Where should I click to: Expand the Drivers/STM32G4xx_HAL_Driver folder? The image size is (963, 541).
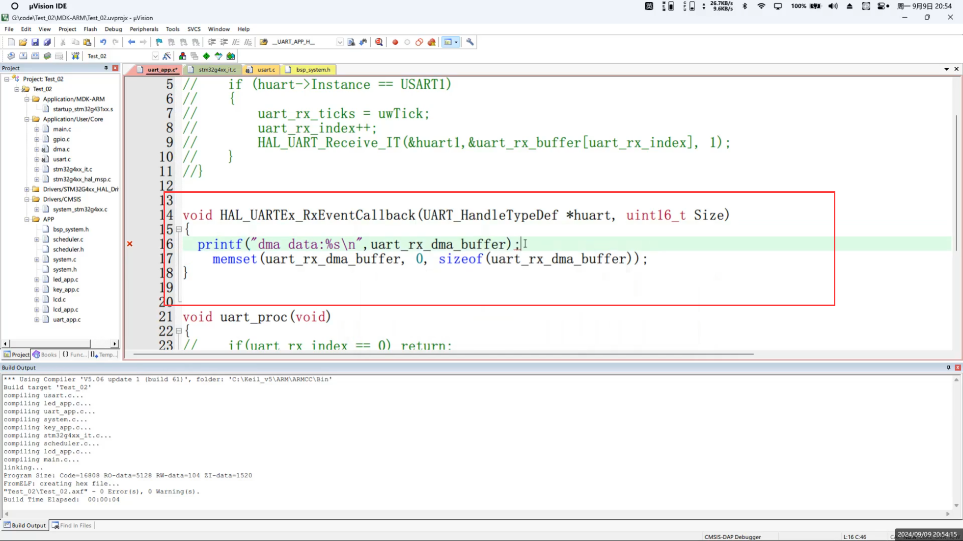point(27,189)
